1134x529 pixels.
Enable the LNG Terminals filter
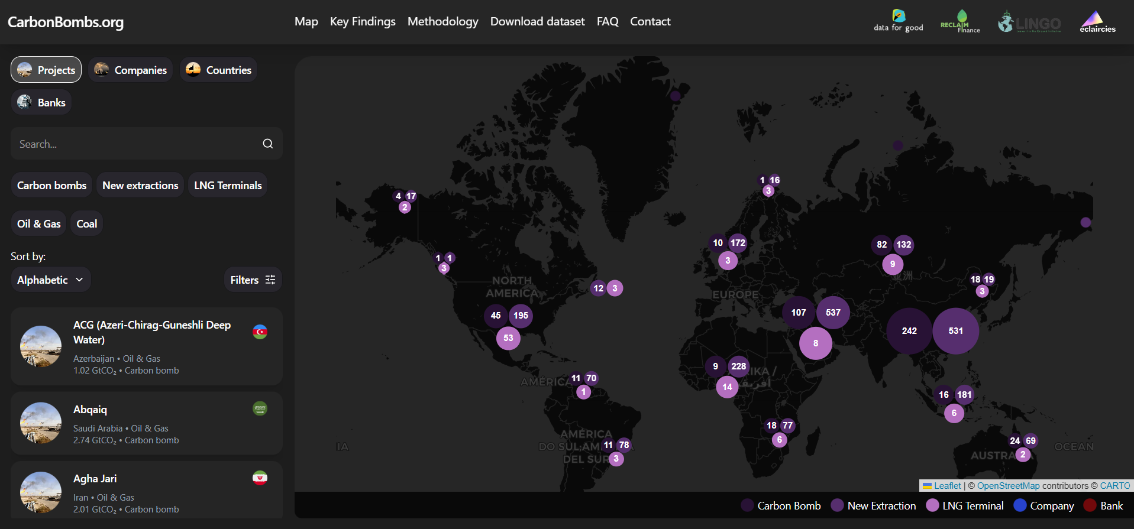228,185
